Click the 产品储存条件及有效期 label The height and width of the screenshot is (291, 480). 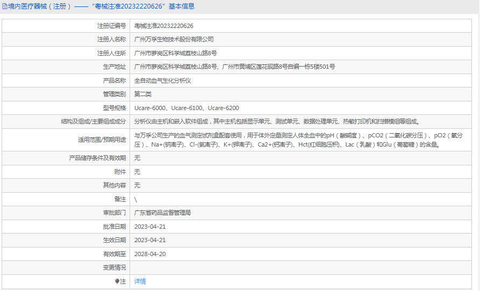click(x=97, y=158)
